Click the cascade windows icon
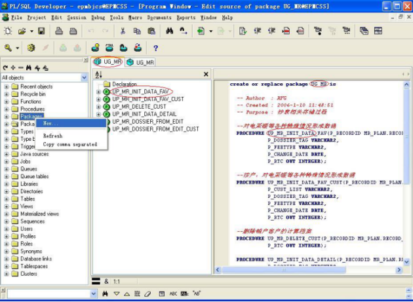This screenshot has width=413, height=302. [x=364, y=31]
